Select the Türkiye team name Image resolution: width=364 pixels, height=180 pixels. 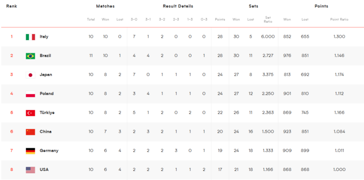pos(47,113)
